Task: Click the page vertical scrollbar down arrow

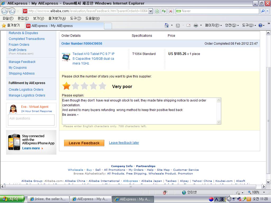Action: coord(268,182)
